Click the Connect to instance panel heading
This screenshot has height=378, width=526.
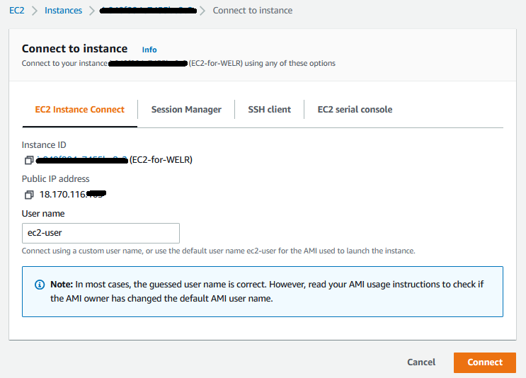click(74, 49)
